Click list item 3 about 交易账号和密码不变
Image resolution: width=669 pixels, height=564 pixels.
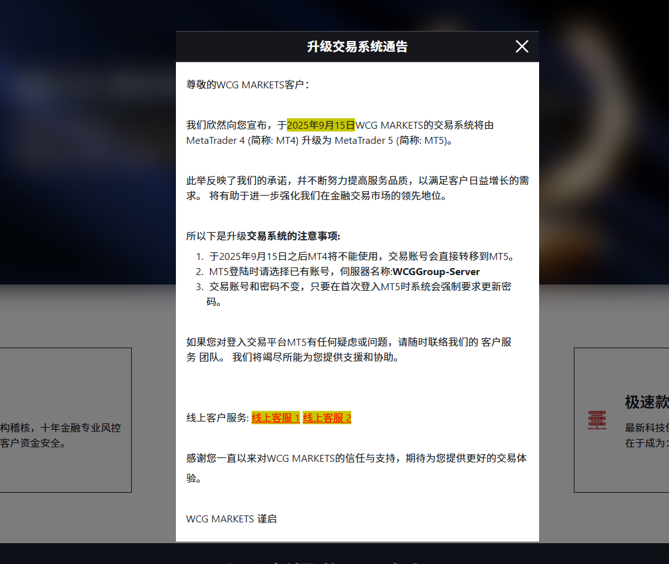coord(359,287)
